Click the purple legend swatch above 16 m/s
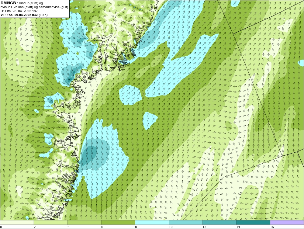Image resolution: width=304 pixels, height=229 pixels. pos(287,222)
